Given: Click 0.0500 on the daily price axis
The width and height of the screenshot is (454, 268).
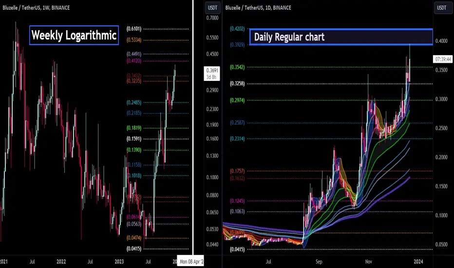Looking at the screenshot, I should point(441,245).
